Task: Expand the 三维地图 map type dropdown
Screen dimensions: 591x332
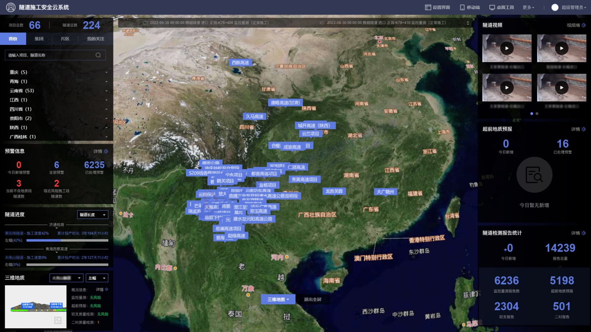Action: tap(278, 299)
